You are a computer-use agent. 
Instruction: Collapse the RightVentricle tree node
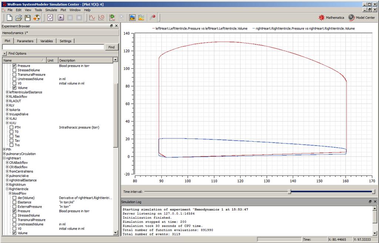pos(7,189)
